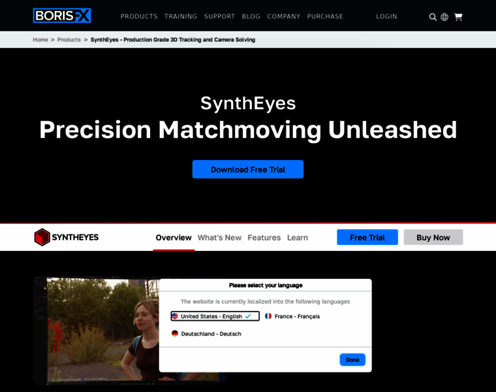
Task: Open the Company menu
Action: tap(283, 16)
